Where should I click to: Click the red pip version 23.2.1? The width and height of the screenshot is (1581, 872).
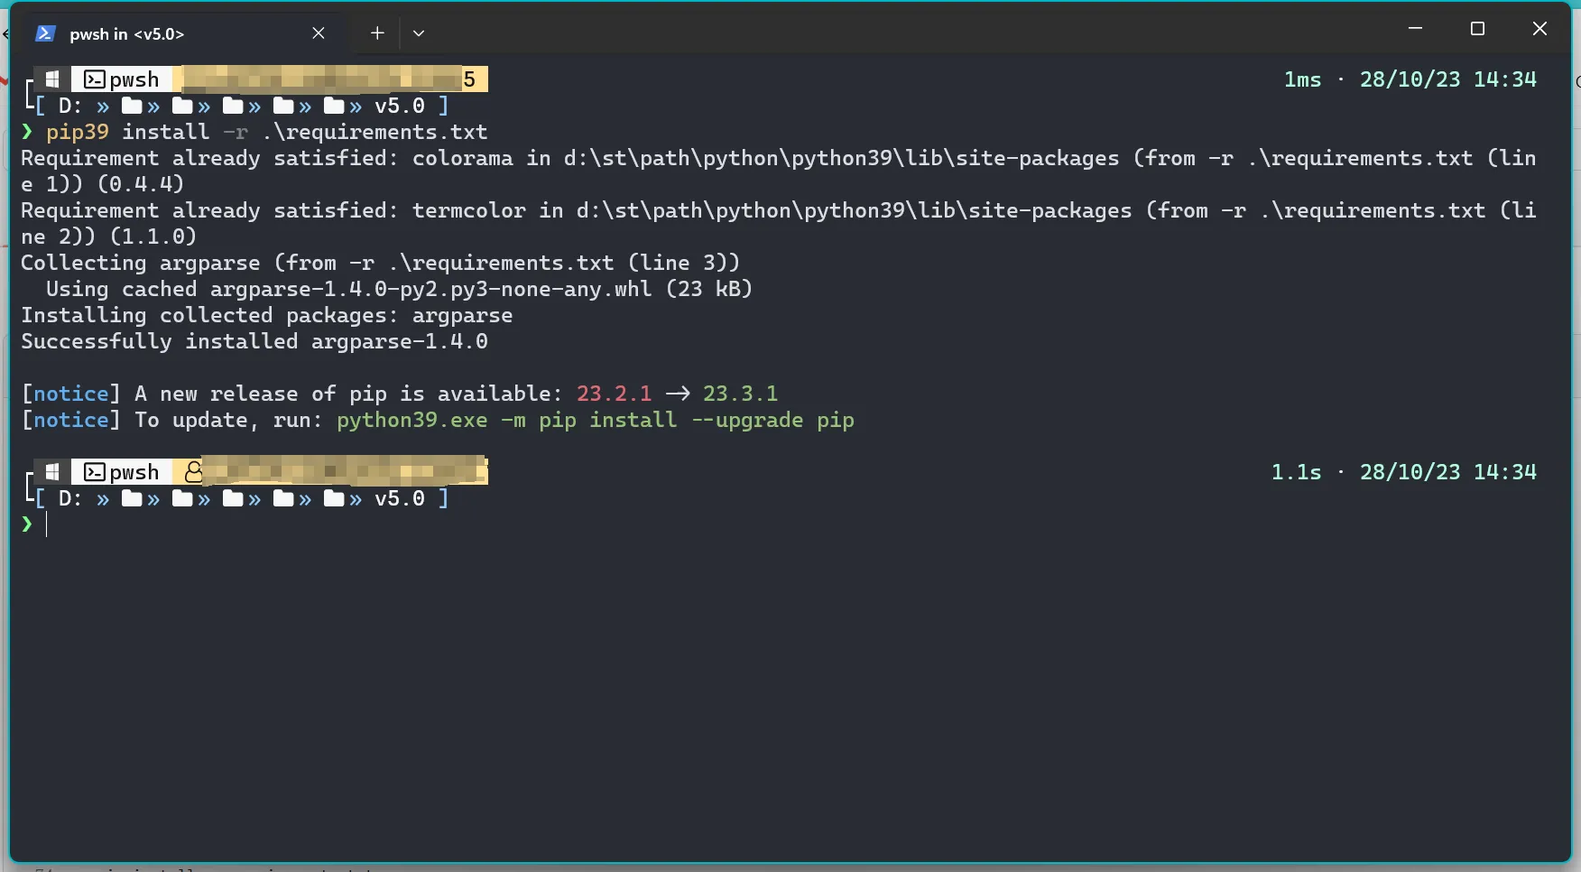click(x=614, y=394)
